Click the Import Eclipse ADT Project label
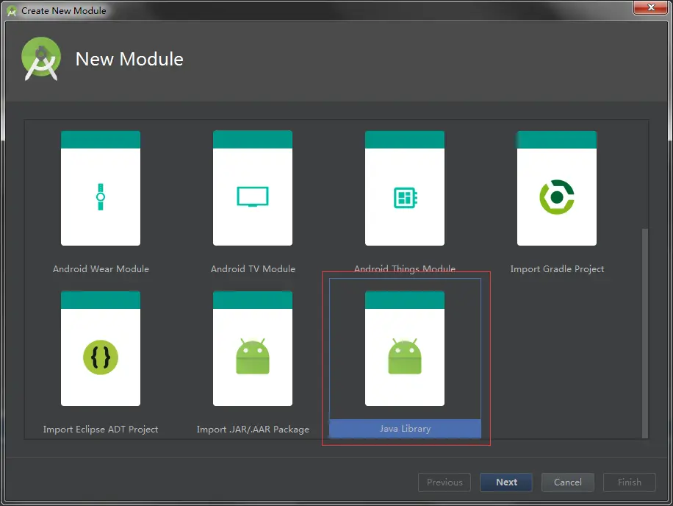The width and height of the screenshot is (673, 506). (x=101, y=429)
